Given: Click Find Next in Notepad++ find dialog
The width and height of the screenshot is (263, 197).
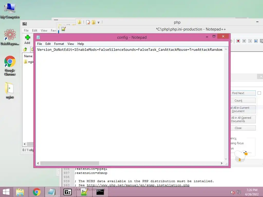Looking at the screenshot, I should pos(243,93).
